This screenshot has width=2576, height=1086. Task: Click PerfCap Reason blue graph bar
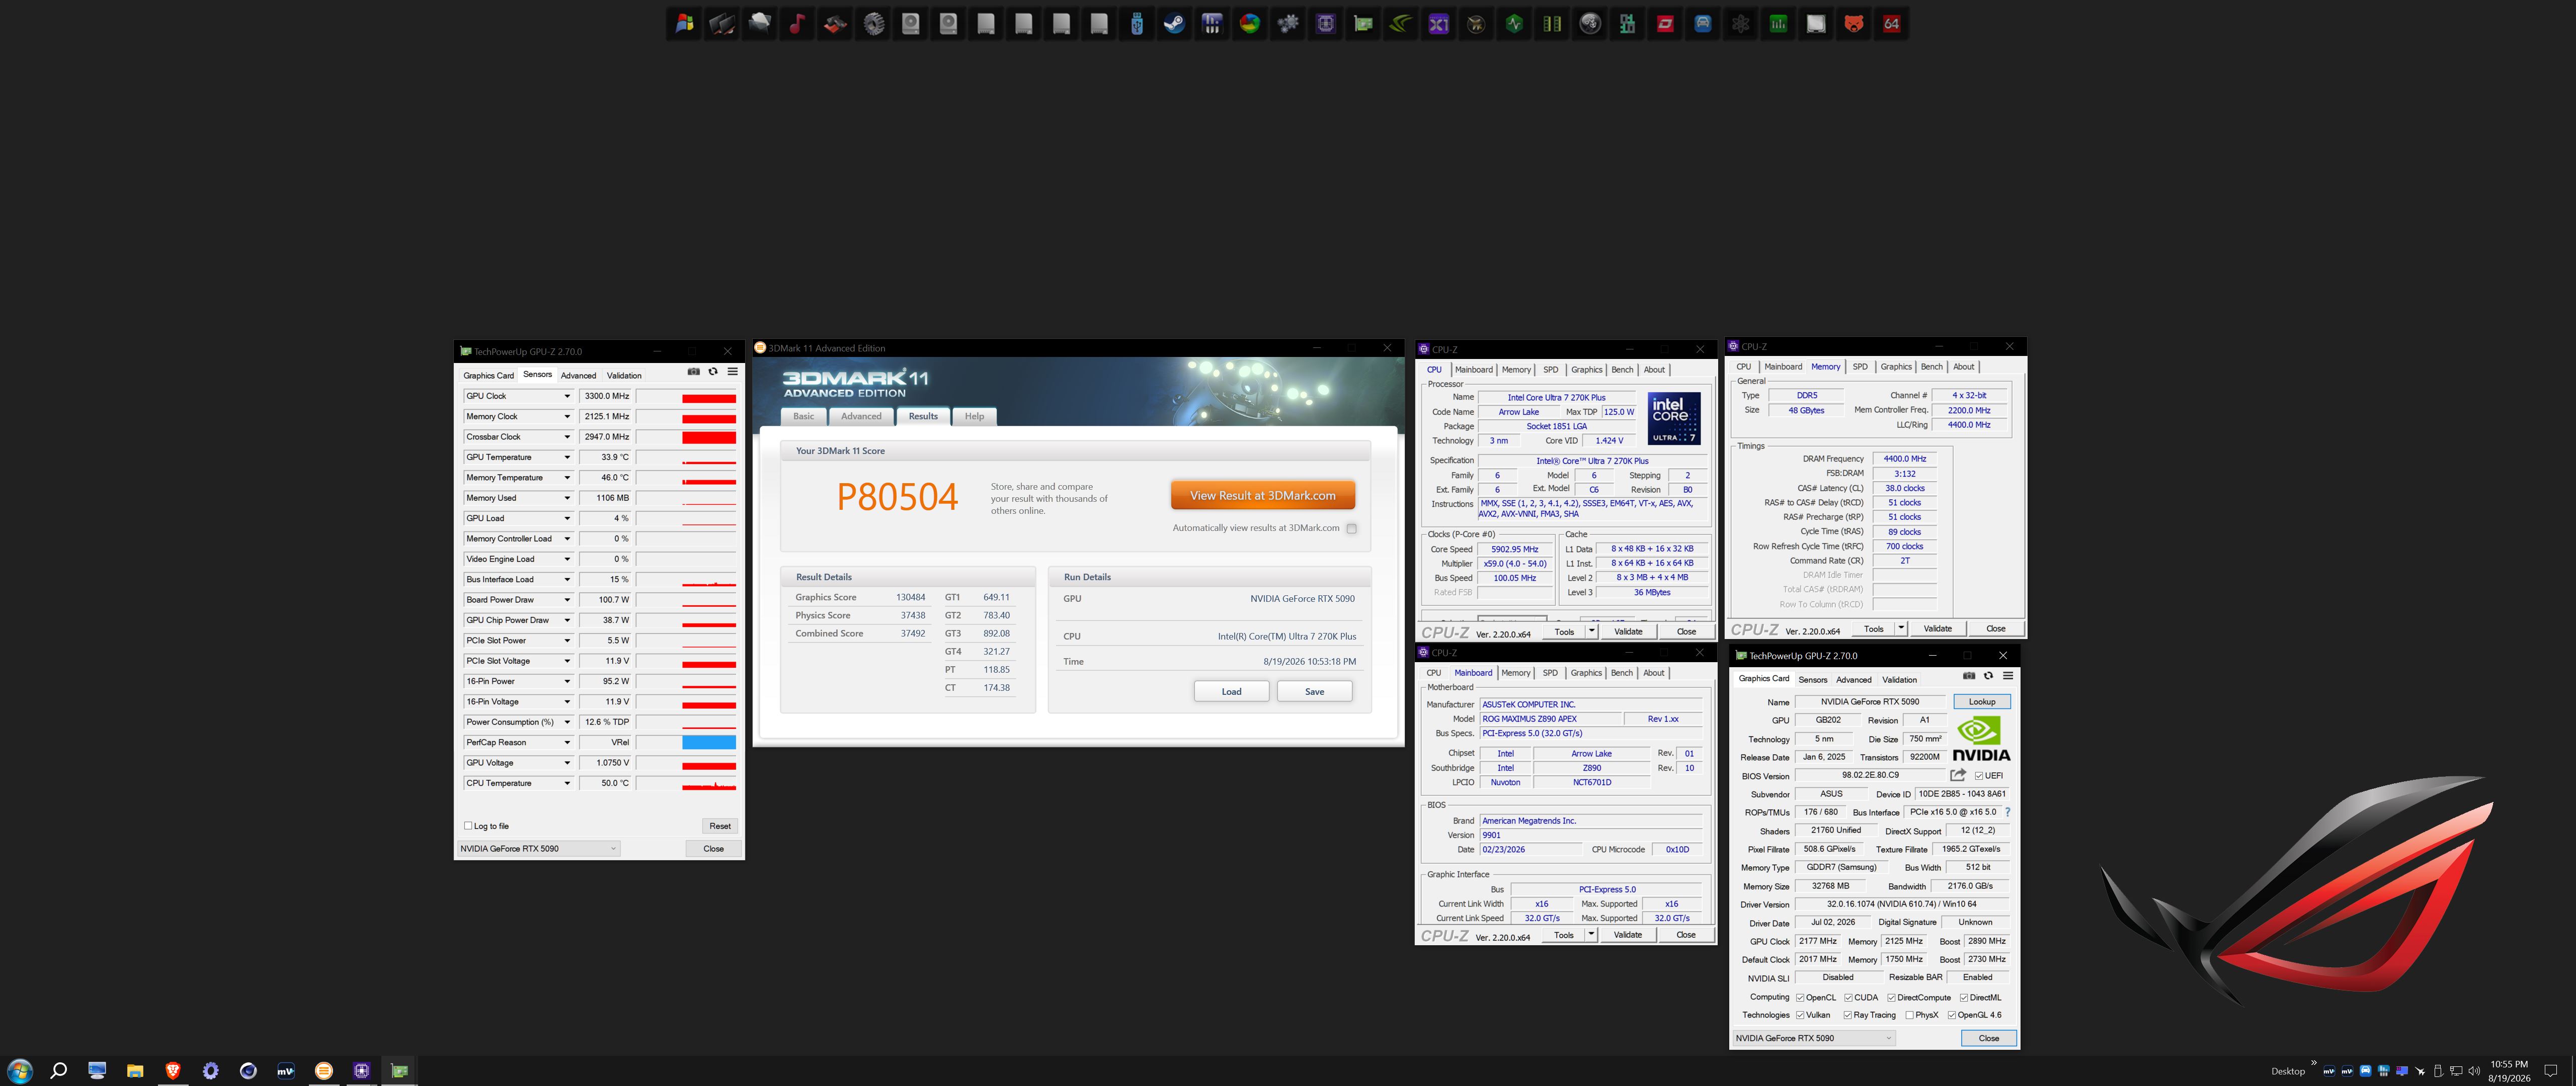(x=709, y=742)
